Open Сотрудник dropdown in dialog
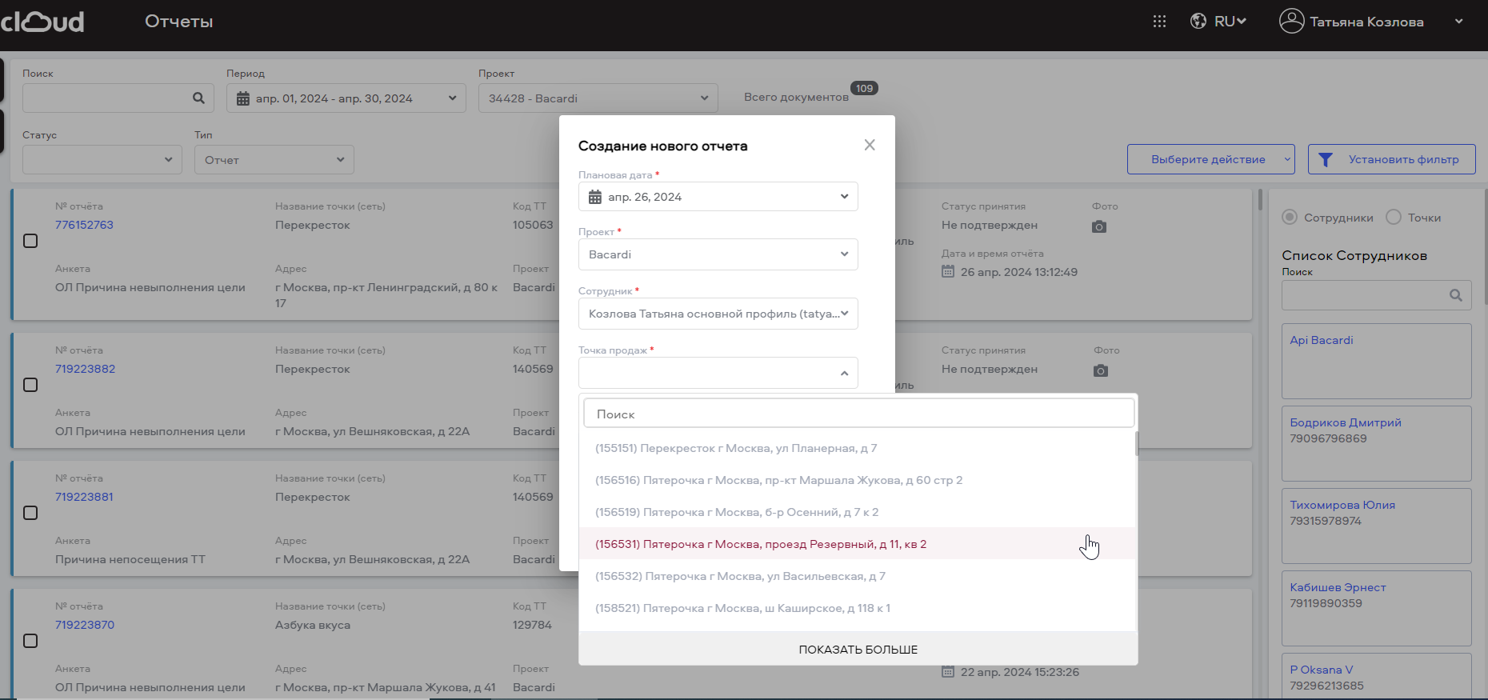The height and width of the screenshot is (700, 1488). tap(718, 314)
